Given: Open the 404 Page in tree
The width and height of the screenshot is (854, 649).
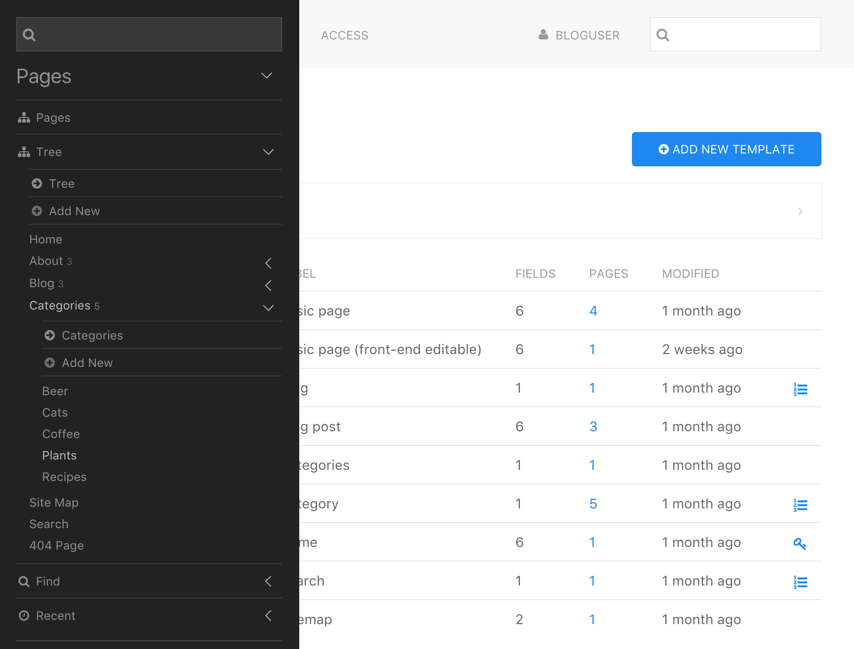Looking at the screenshot, I should (57, 545).
